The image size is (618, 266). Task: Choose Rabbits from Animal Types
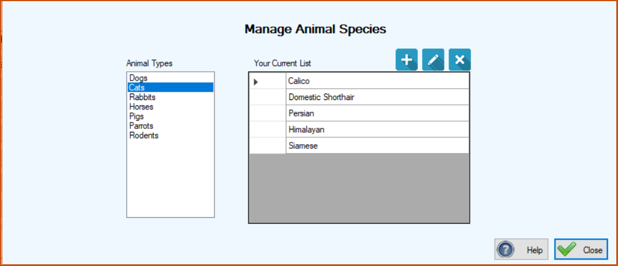click(x=170, y=97)
